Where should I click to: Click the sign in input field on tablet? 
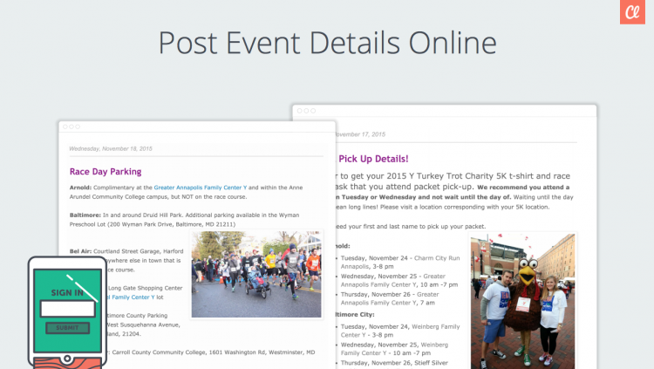click(x=67, y=309)
